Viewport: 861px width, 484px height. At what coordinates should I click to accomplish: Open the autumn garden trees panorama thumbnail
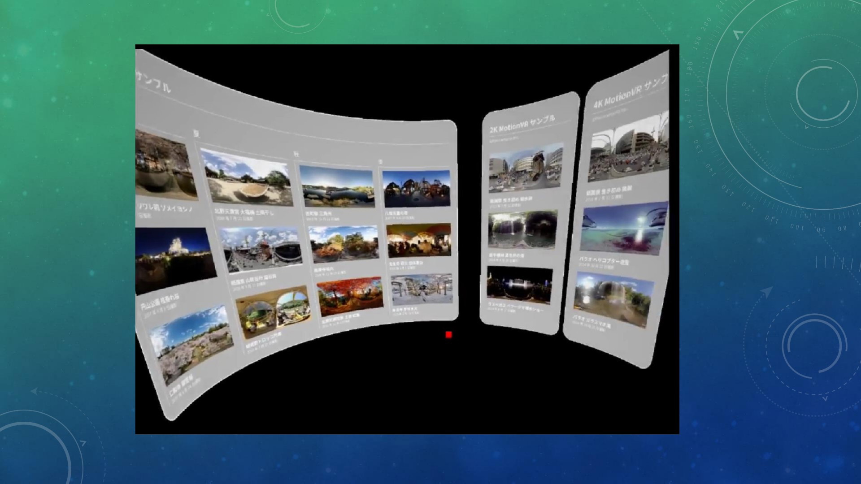[345, 244]
